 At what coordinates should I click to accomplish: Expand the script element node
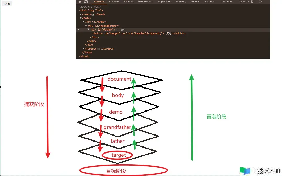click(83, 49)
